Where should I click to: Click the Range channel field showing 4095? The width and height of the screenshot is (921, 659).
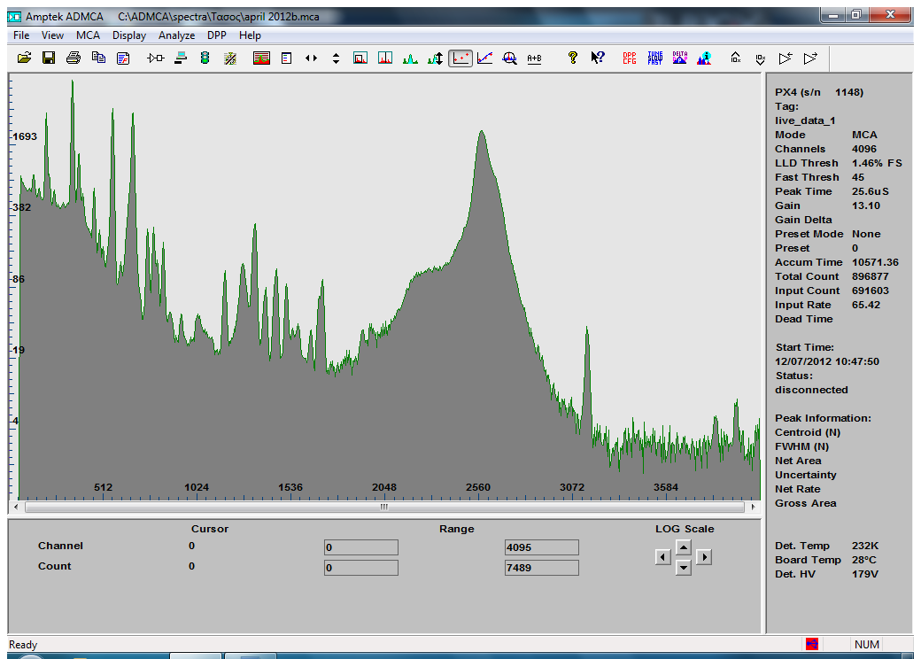[x=542, y=547]
